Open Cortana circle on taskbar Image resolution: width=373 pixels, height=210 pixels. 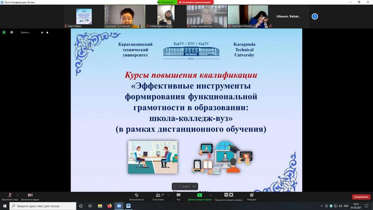click(81, 206)
